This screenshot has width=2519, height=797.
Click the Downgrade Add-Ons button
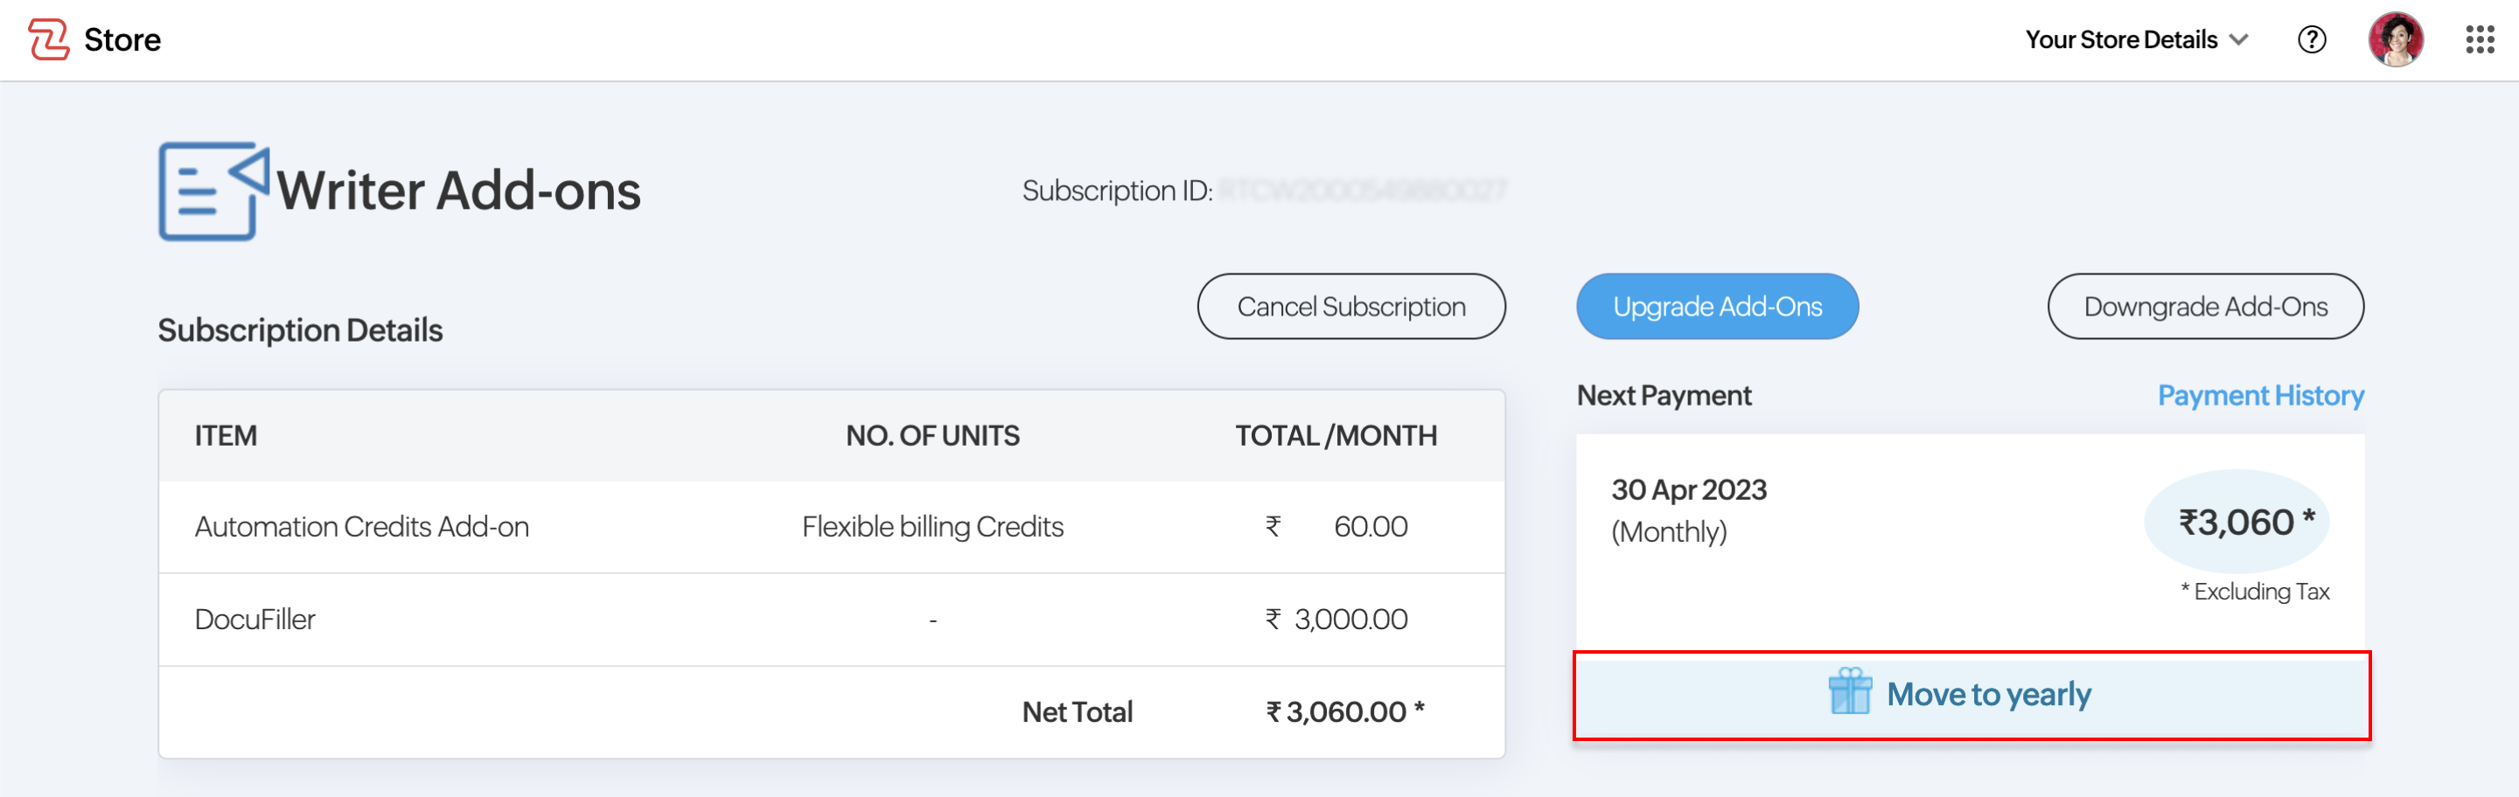coord(2205,307)
